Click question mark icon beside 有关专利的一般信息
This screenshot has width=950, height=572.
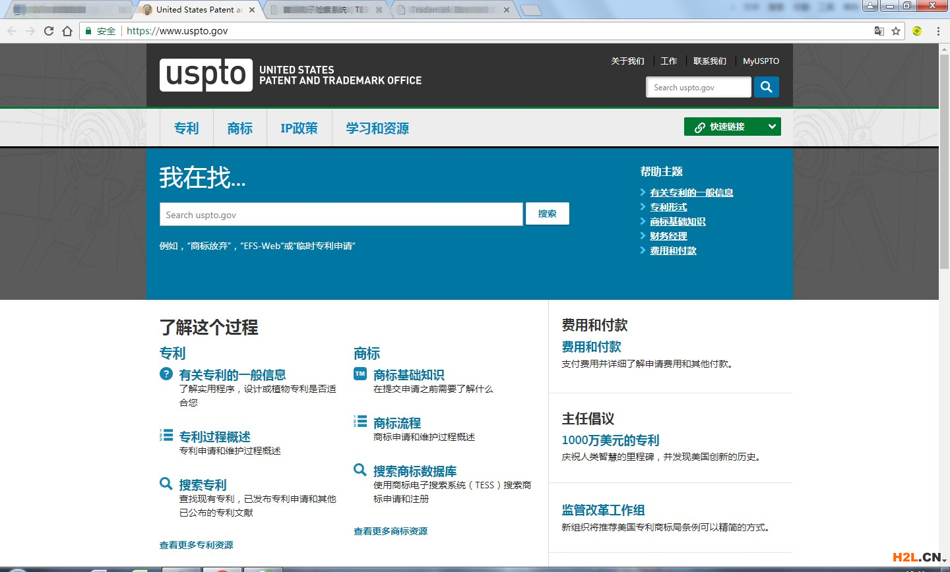(166, 374)
